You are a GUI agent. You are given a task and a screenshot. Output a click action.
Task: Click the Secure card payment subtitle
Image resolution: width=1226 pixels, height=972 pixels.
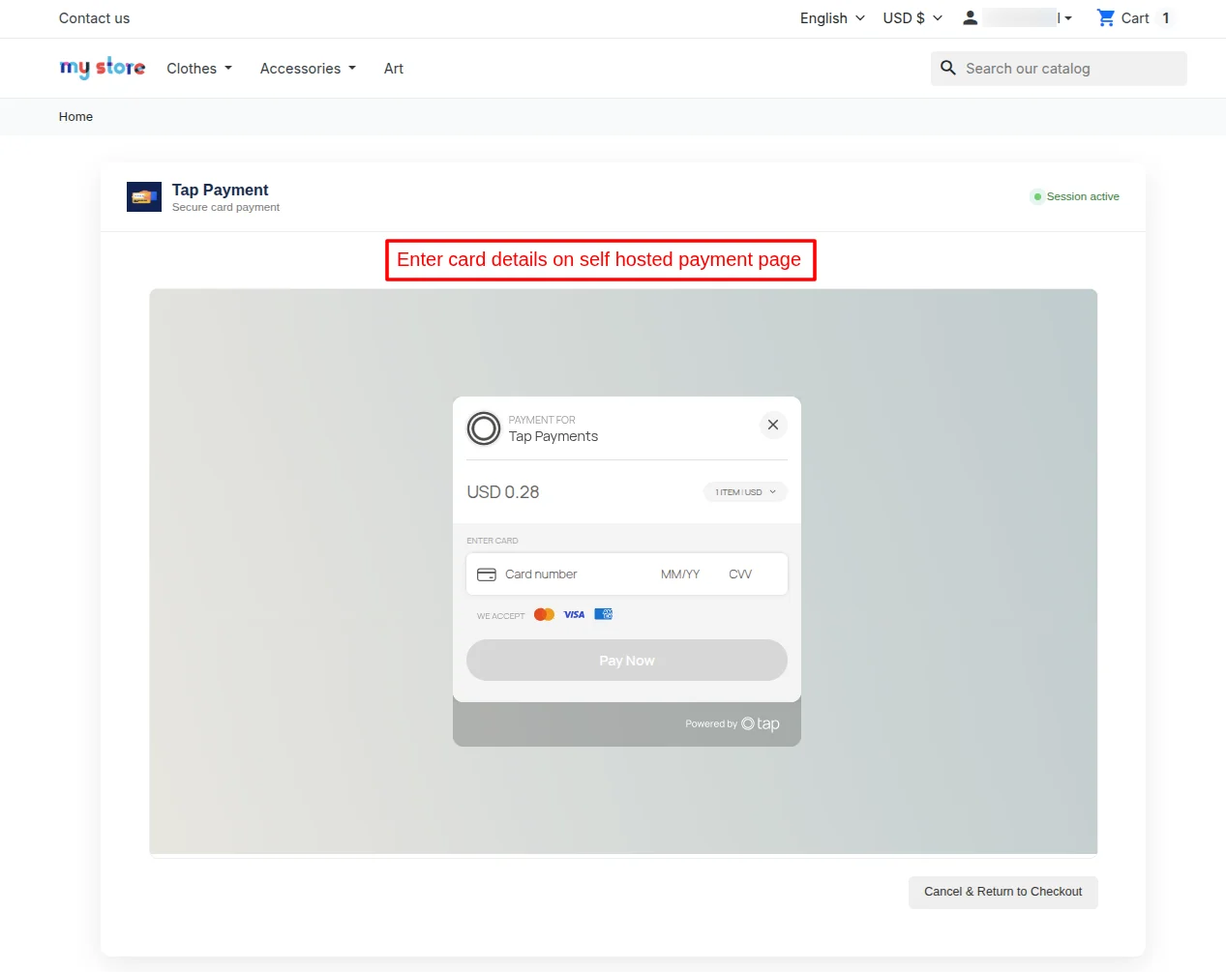tap(225, 207)
